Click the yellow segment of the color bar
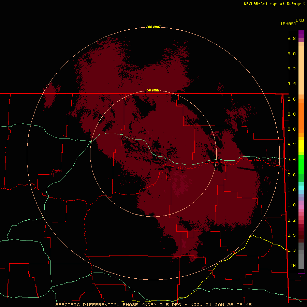 [x=301, y=146]
